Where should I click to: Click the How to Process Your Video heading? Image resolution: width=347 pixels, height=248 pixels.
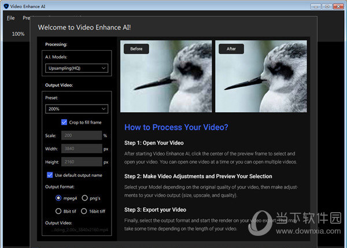click(176, 127)
